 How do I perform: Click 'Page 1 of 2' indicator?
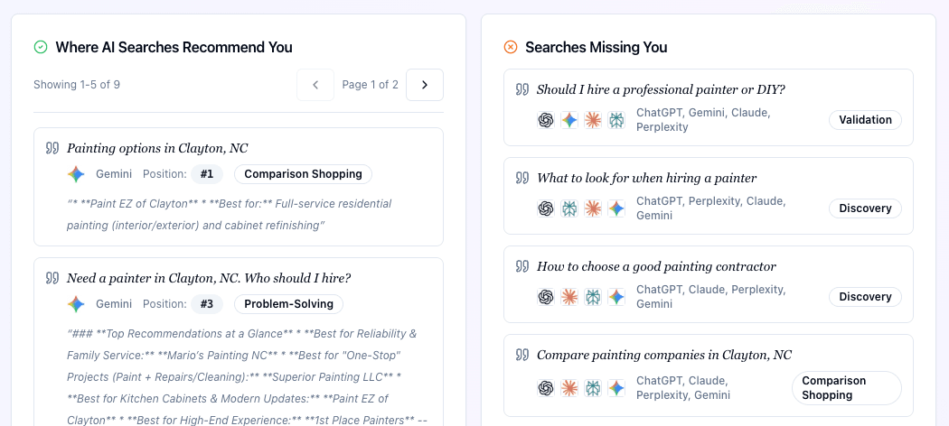pos(370,85)
